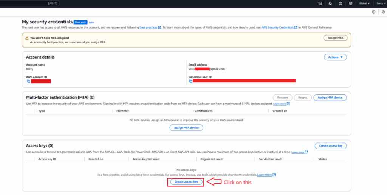Sort by Identifier column
Screen dimensions: 387x195
[x=123, y=111]
